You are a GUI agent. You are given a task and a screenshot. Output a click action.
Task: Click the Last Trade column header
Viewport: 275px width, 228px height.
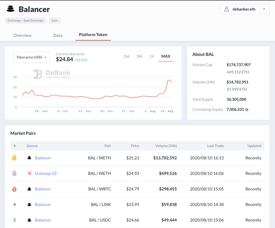(215, 146)
